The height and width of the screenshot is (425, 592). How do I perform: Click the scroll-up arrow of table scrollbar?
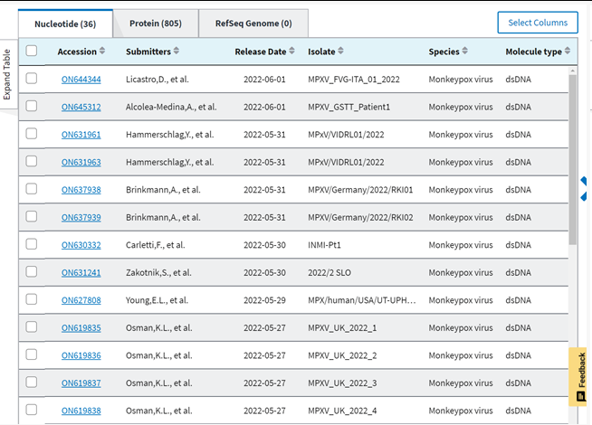[573, 71]
